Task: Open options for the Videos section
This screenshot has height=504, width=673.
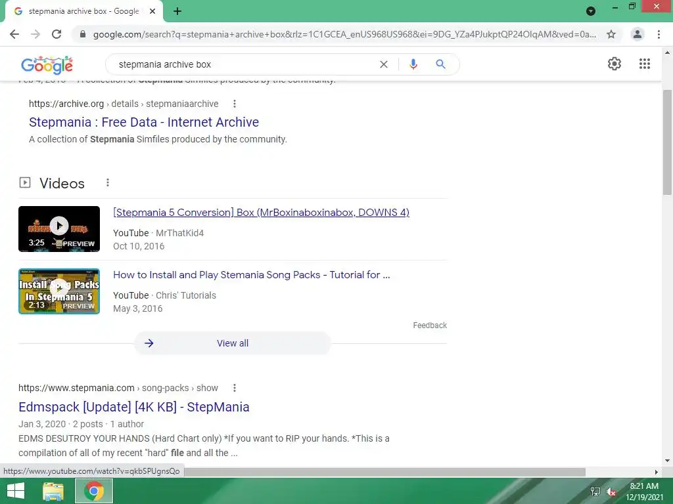Action: tap(108, 183)
